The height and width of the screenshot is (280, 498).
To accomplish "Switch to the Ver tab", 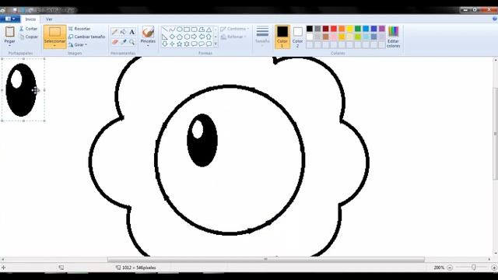I will 49,19.
